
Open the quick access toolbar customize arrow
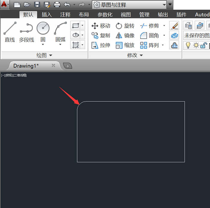tap(170, 4)
